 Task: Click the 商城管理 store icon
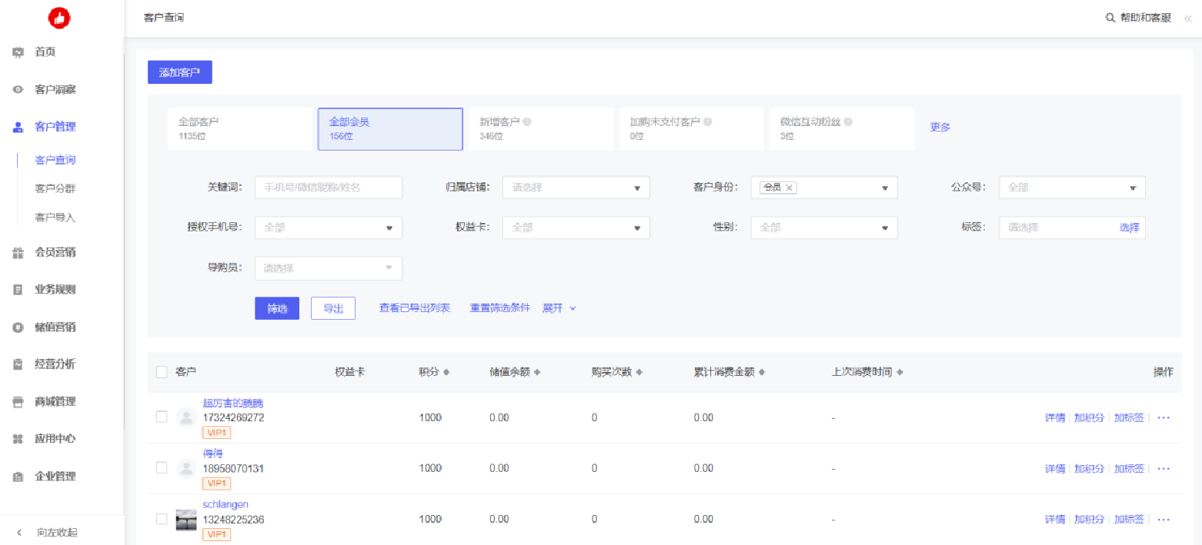coord(18,401)
